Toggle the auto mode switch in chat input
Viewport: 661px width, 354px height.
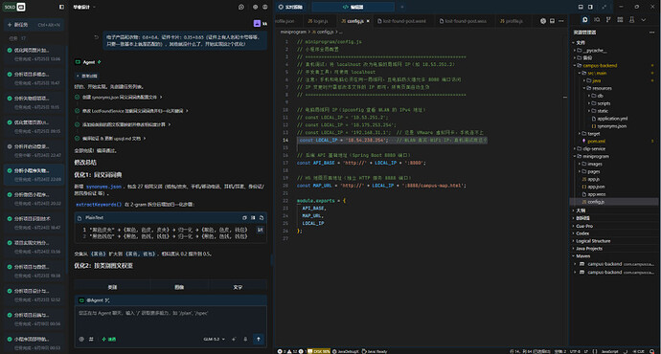coord(109,339)
